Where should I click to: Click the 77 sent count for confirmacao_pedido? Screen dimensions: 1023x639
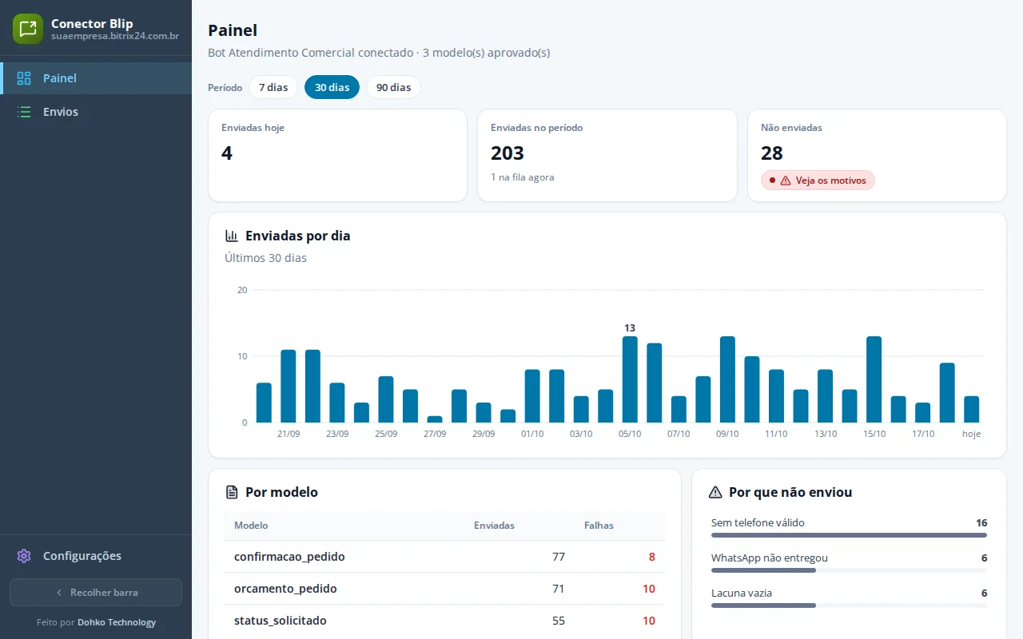point(559,557)
